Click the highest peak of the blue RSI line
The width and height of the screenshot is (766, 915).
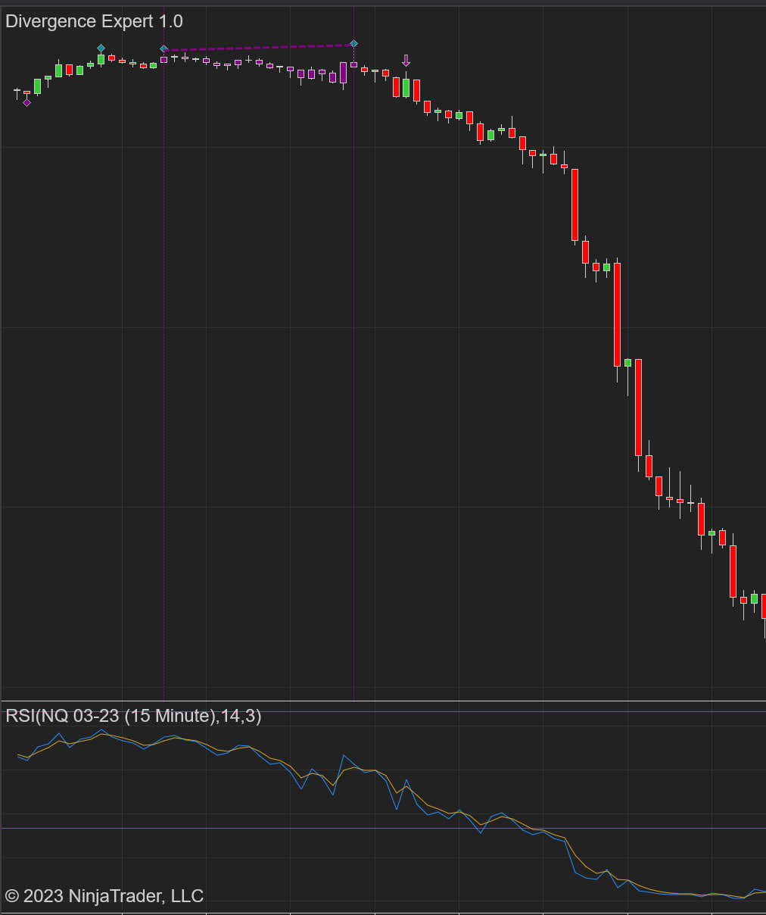click(x=101, y=730)
